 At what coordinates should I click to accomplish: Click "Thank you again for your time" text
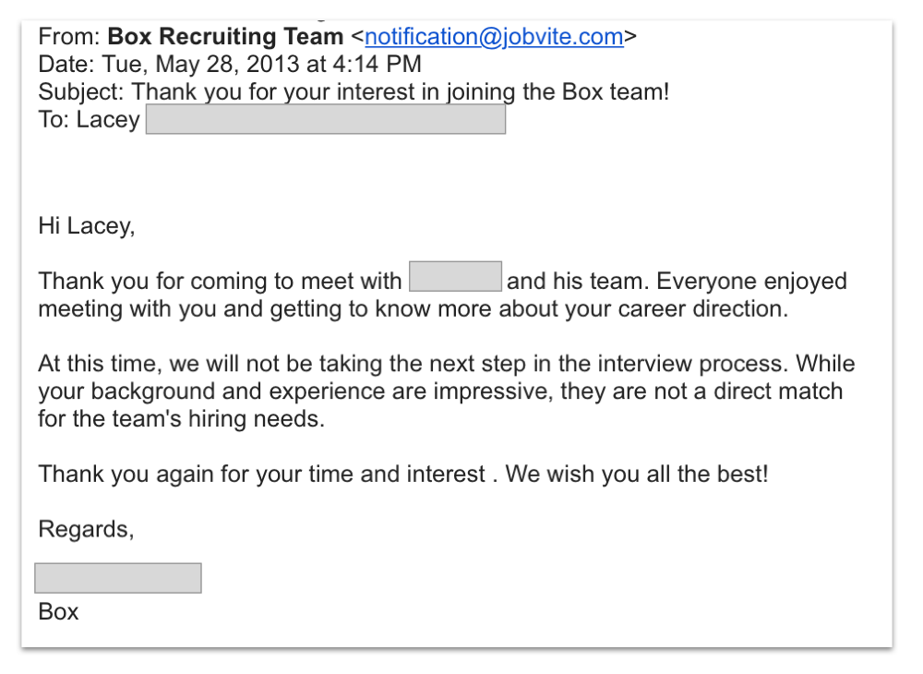(x=217, y=475)
